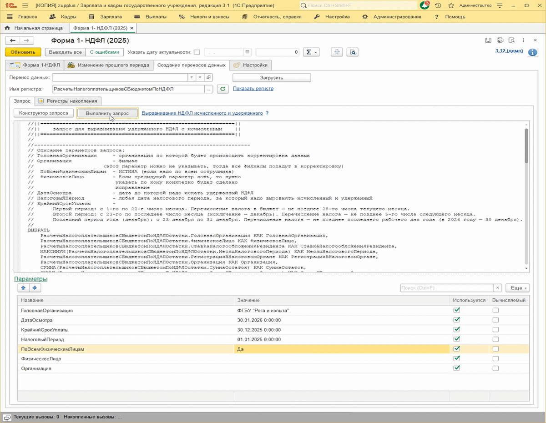Check Вычисляемый for ГоловнаяОрганизация
546x423 pixels.
pyautogui.click(x=495, y=310)
